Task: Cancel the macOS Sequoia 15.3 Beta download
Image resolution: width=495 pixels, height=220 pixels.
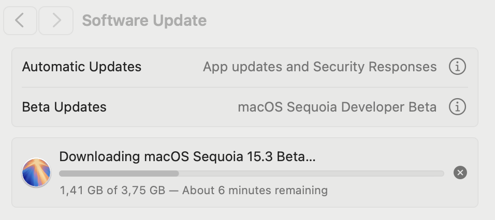Action: [x=460, y=172]
